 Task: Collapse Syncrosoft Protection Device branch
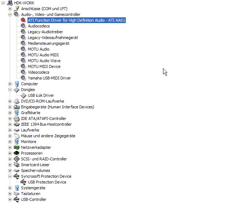pos(10,176)
